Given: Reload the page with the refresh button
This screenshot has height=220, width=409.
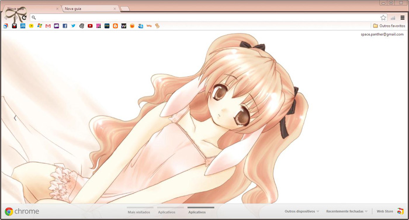Looking at the screenshot, I should [x=25, y=18].
